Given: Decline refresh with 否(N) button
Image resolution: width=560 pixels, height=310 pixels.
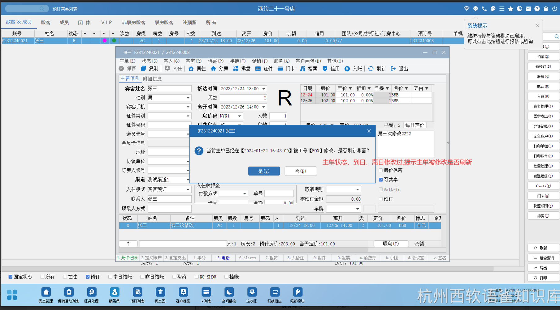Looking at the screenshot, I should (x=301, y=171).
